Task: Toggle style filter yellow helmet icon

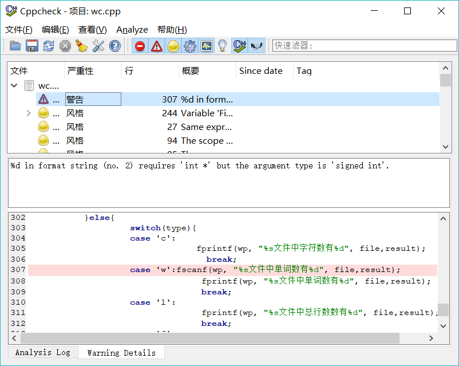Action: (173, 46)
